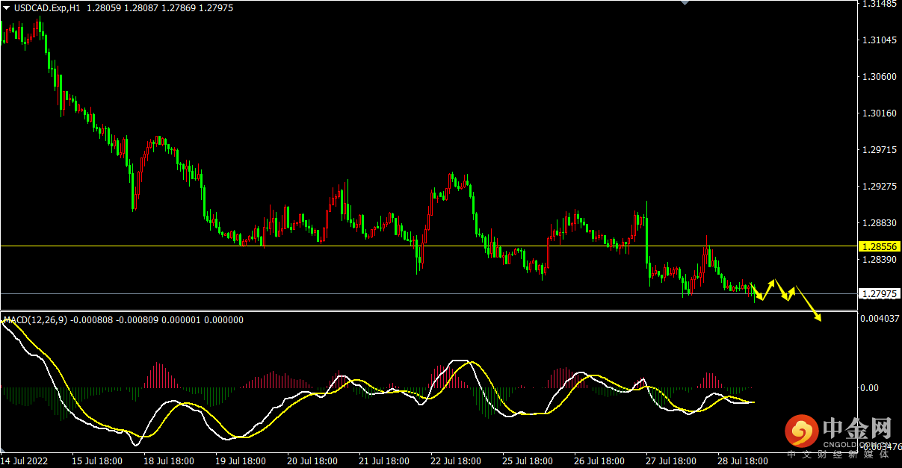Click the 1.30160 price scale label
The width and height of the screenshot is (902, 468).
[878, 113]
